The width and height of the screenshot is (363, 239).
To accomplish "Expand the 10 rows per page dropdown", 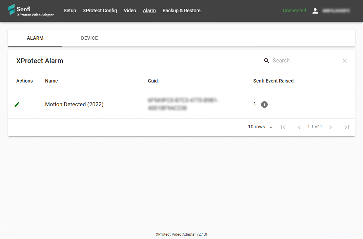I will coord(260,127).
